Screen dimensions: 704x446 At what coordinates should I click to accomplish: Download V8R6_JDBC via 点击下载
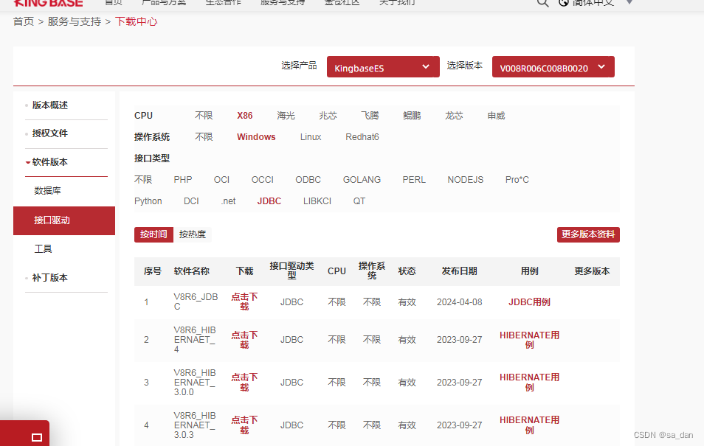click(x=245, y=302)
